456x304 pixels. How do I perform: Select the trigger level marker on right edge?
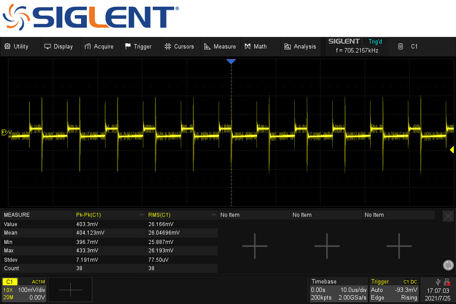[452, 150]
